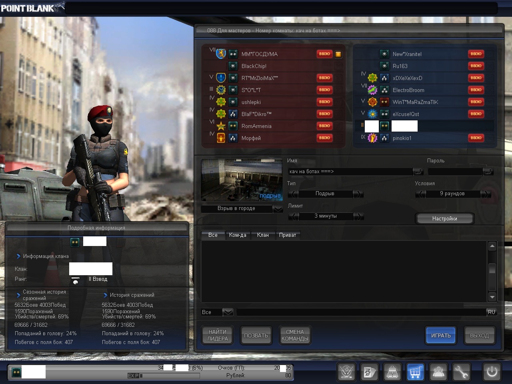Click the power exit icon

coord(492,372)
